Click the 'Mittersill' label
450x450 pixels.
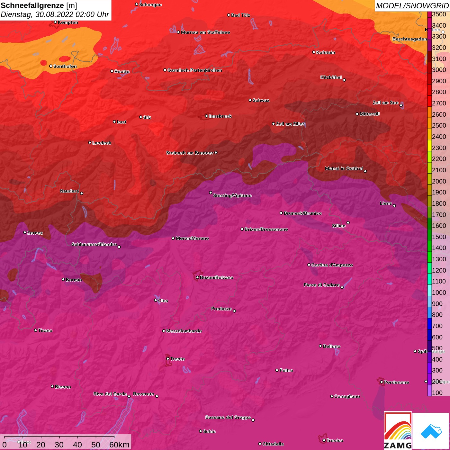(370, 114)
